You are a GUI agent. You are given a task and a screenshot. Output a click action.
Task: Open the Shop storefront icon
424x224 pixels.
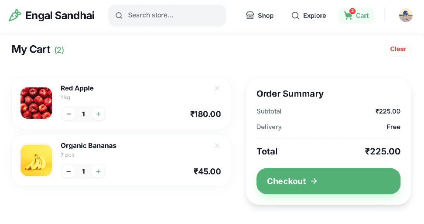pyautogui.click(x=250, y=15)
